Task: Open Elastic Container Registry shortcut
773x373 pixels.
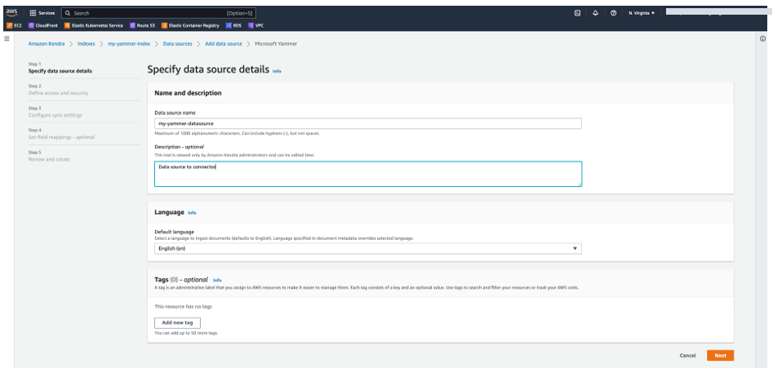Action: [191, 25]
